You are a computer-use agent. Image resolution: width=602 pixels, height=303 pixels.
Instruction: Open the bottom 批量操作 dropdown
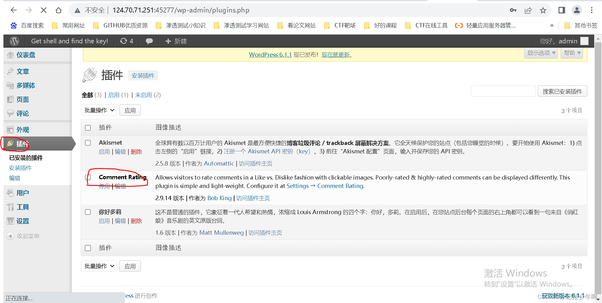pos(99,266)
